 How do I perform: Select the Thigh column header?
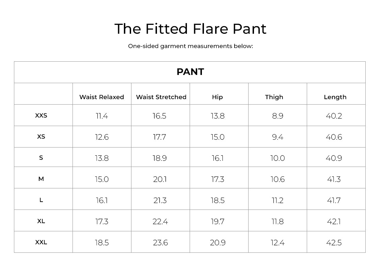pyautogui.click(x=274, y=97)
